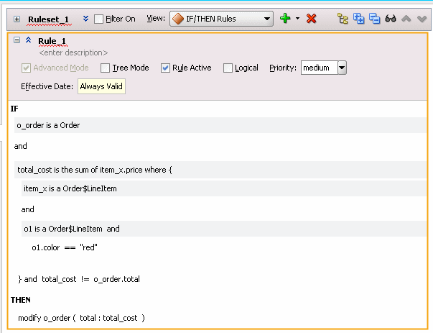Screen dimensions: 433x333
Task: Check the Tree Mode checkbox
Action: point(106,68)
